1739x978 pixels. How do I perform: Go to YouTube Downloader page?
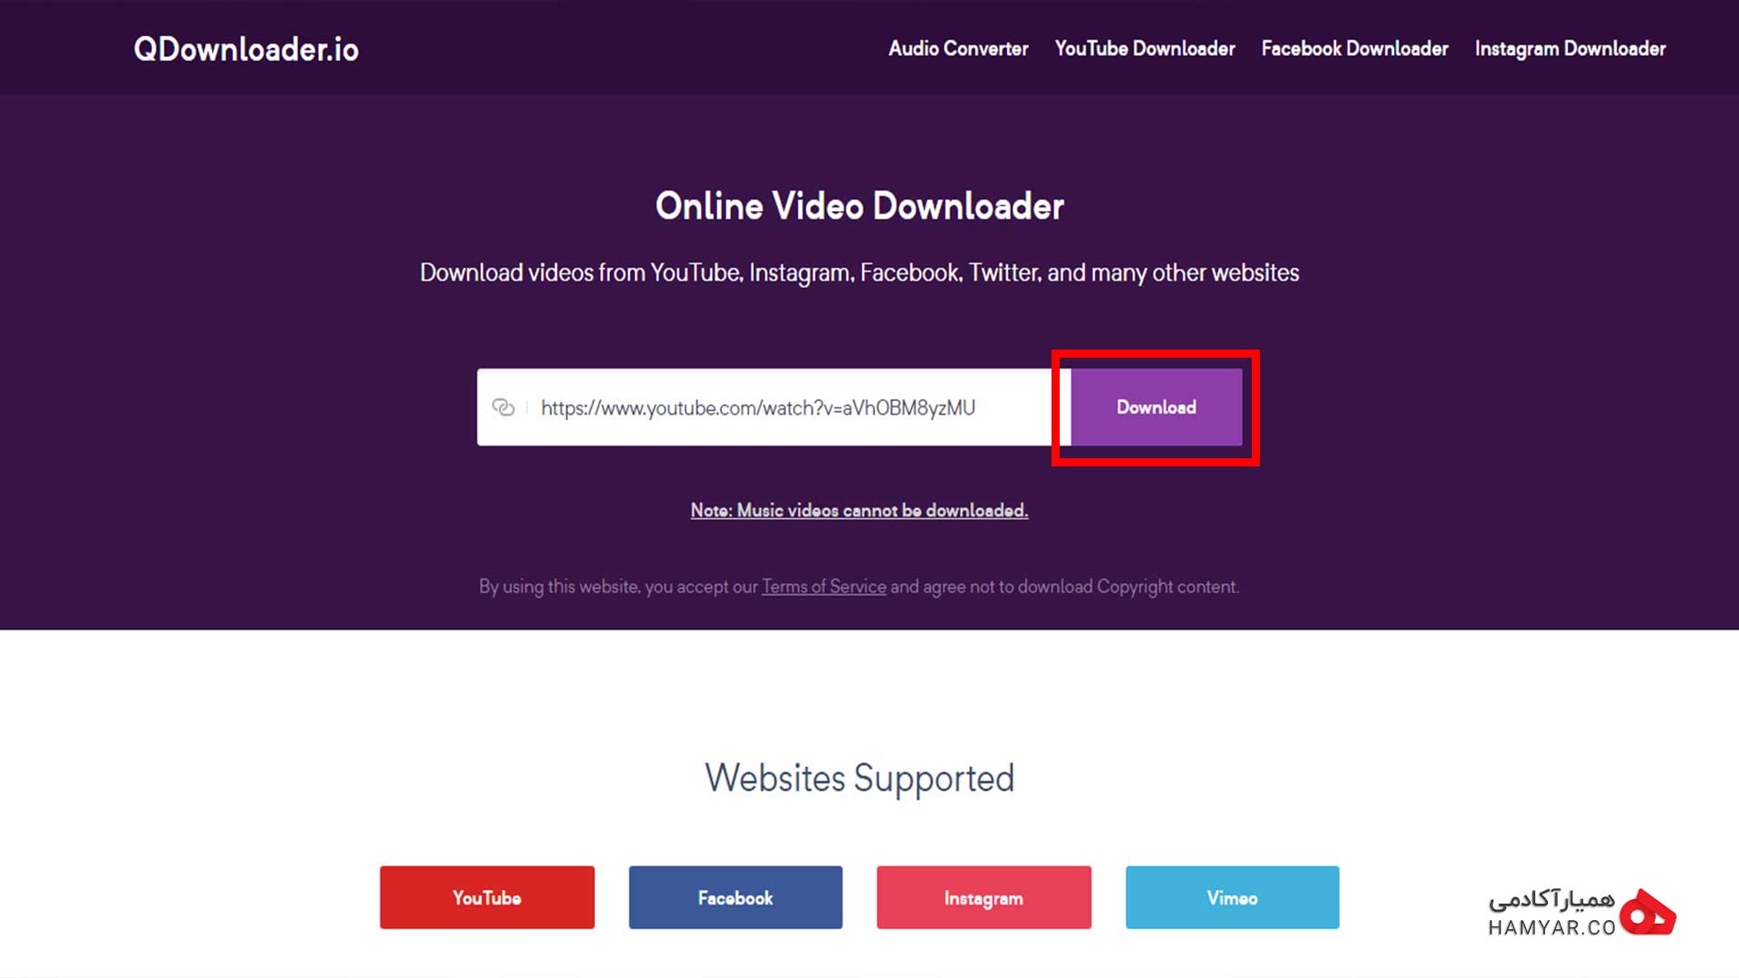1145,49
